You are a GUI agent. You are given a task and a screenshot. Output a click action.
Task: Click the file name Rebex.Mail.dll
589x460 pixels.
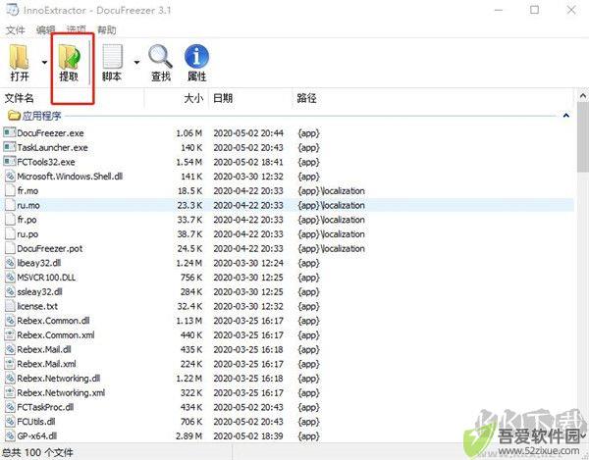tap(44, 350)
